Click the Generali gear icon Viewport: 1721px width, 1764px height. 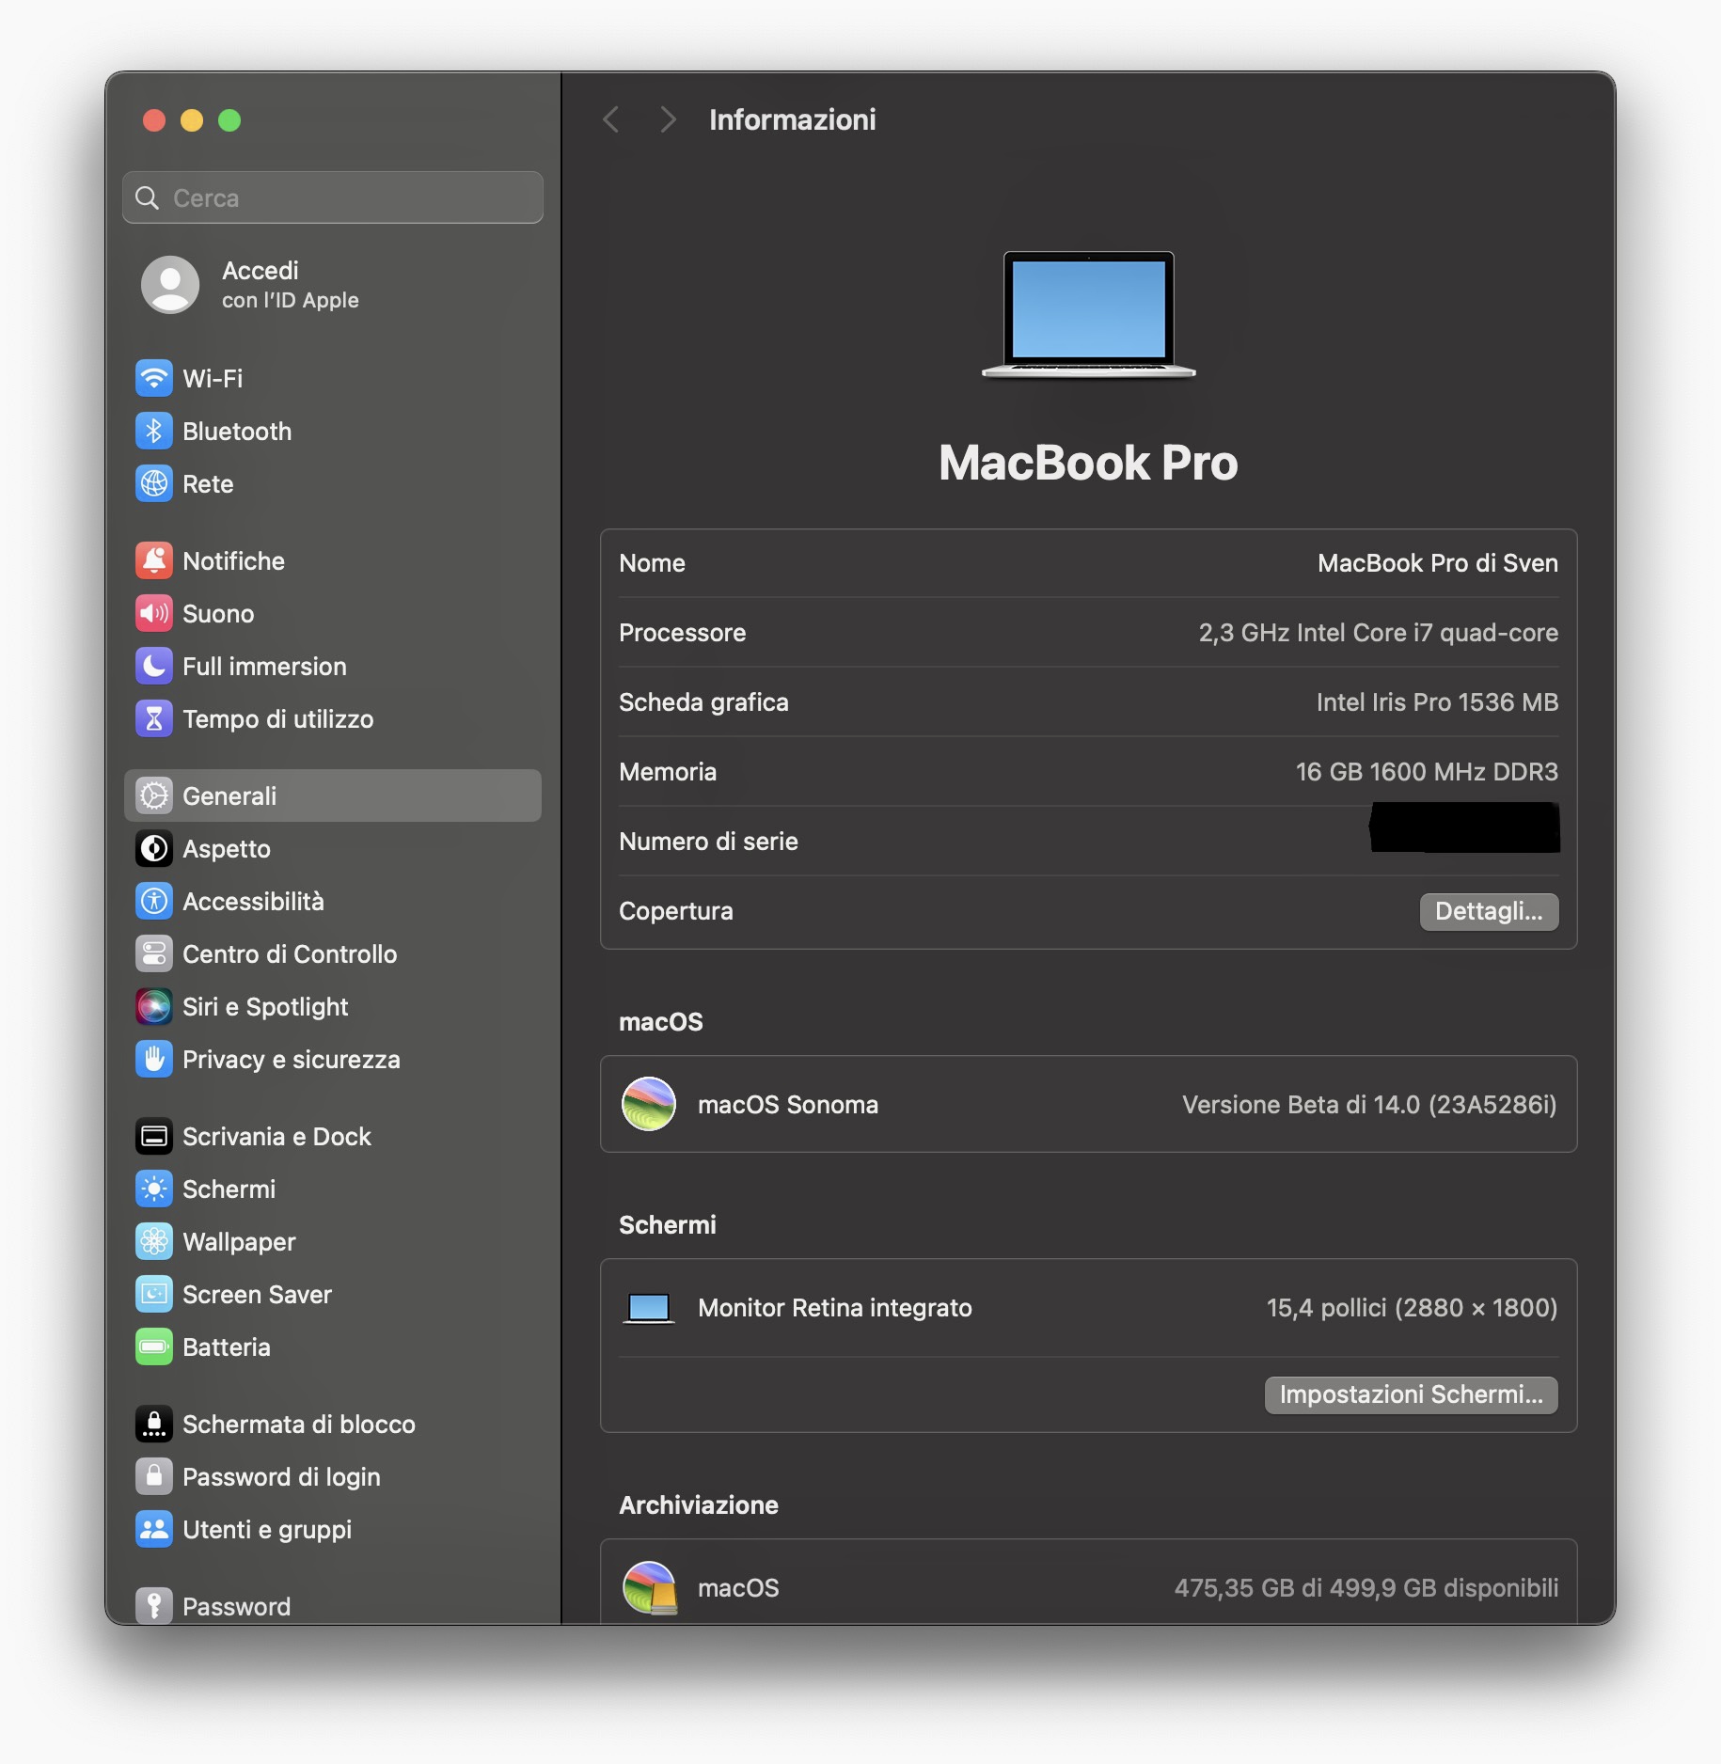point(154,795)
